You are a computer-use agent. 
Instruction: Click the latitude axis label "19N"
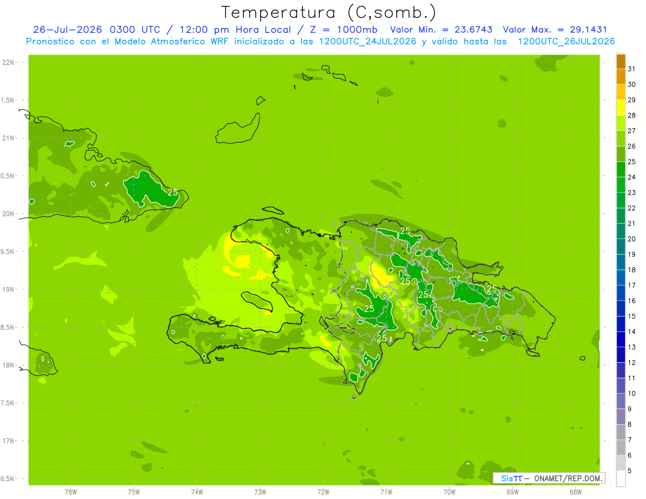pyautogui.click(x=9, y=290)
